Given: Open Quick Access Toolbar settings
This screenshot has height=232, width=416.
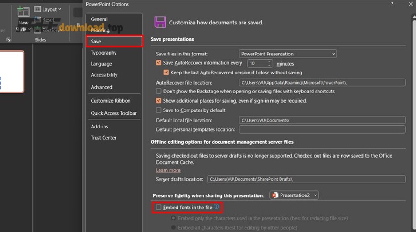Looking at the screenshot, I should 114,113.
